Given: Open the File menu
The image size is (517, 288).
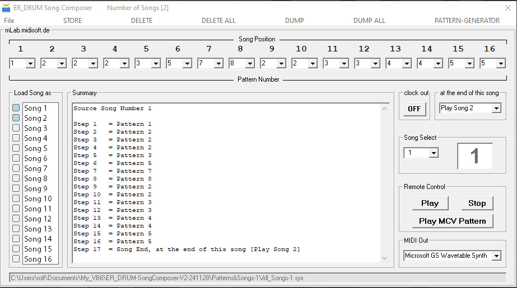Looking at the screenshot, I should coord(9,21).
